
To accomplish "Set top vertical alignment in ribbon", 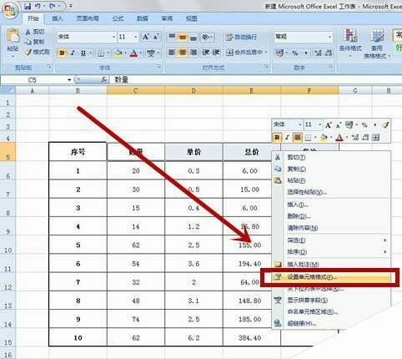I will coord(172,37).
